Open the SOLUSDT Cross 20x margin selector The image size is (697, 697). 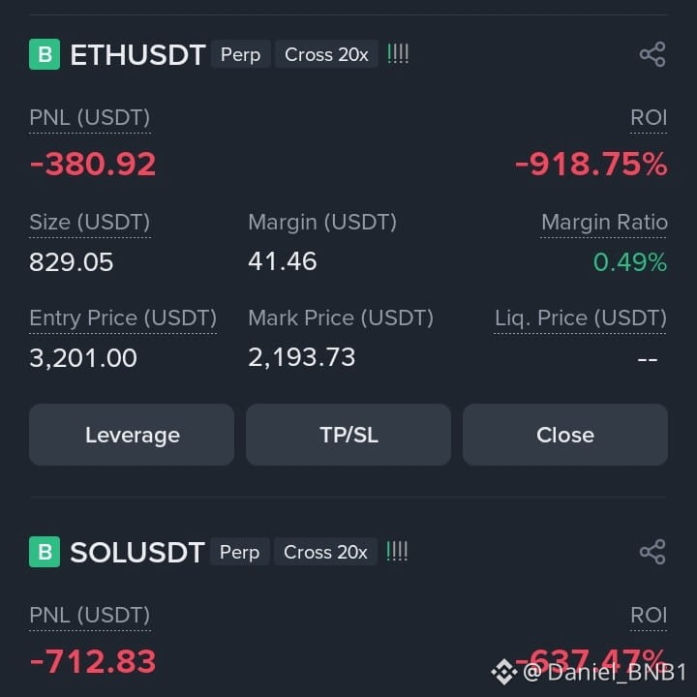click(x=325, y=552)
